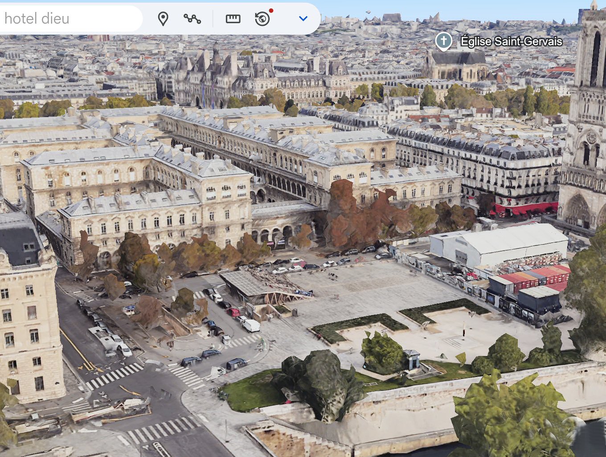Open the Église Saint-Gervais text label

point(511,41)
